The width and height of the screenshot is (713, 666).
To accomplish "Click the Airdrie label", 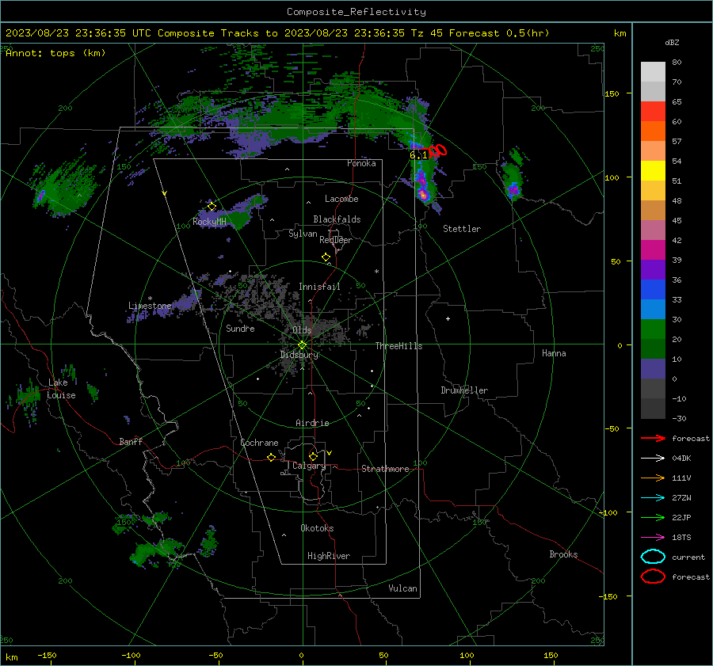I will tap(312, 423).
